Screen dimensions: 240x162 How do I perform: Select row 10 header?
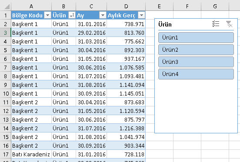click(5, 93)
